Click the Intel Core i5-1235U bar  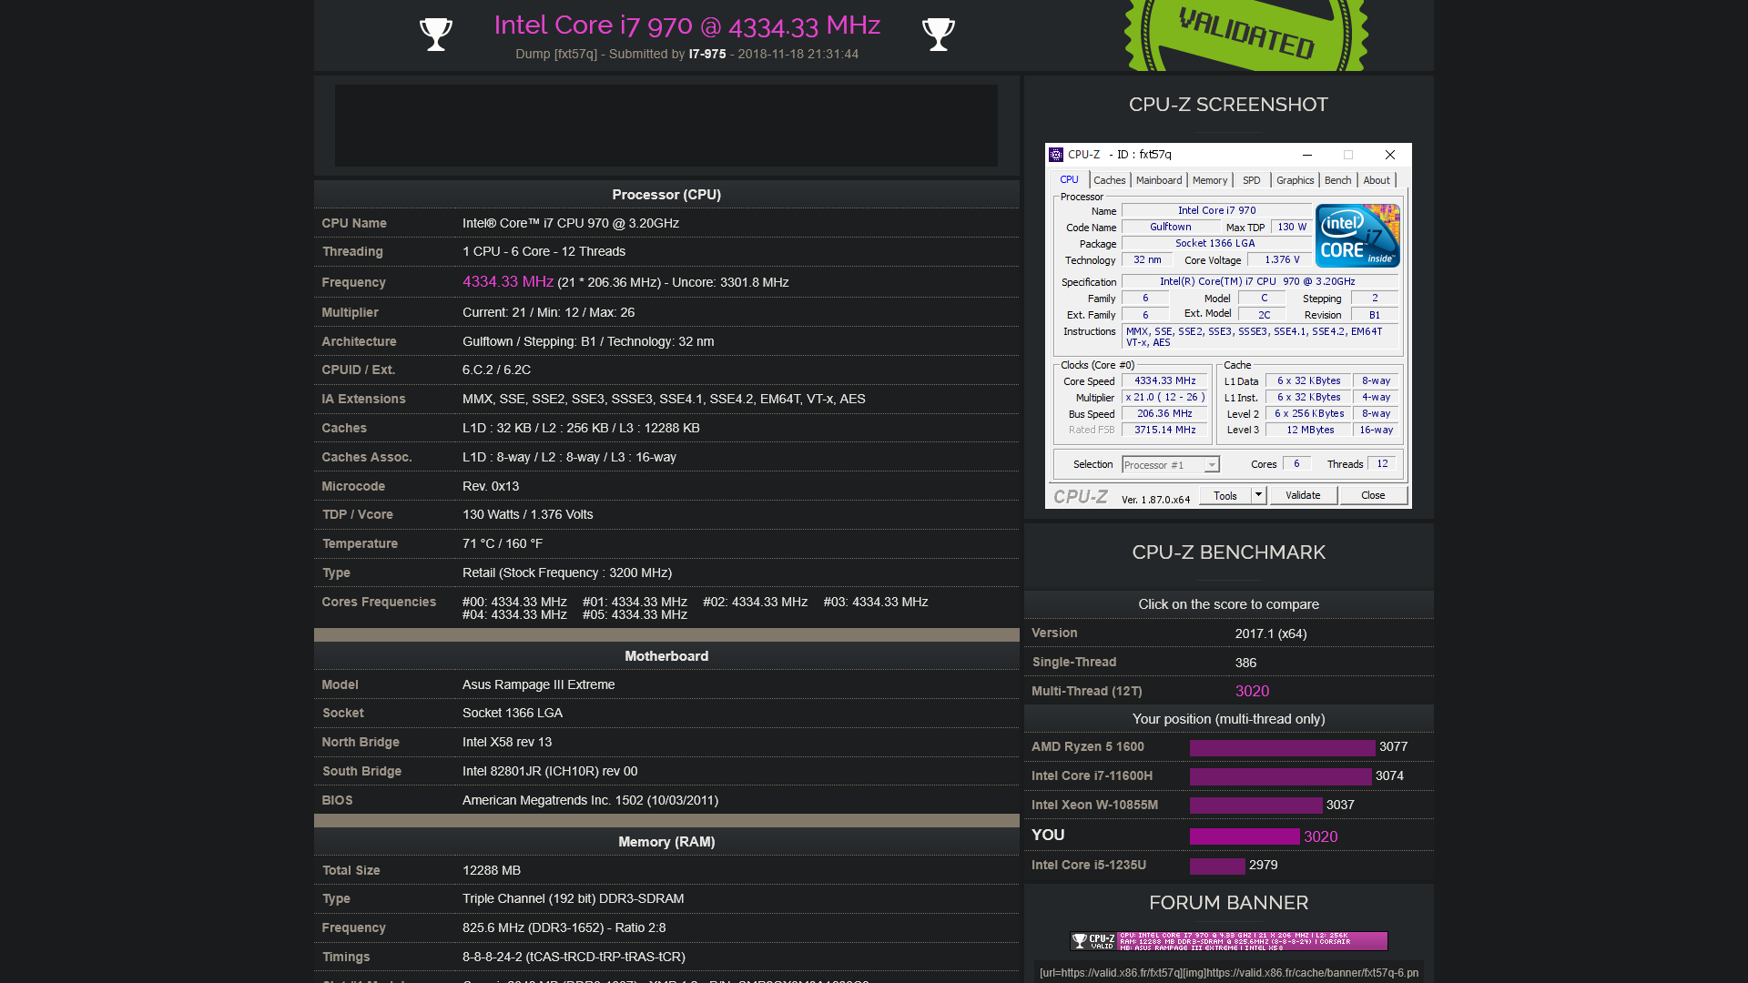tap(1217, 866)
